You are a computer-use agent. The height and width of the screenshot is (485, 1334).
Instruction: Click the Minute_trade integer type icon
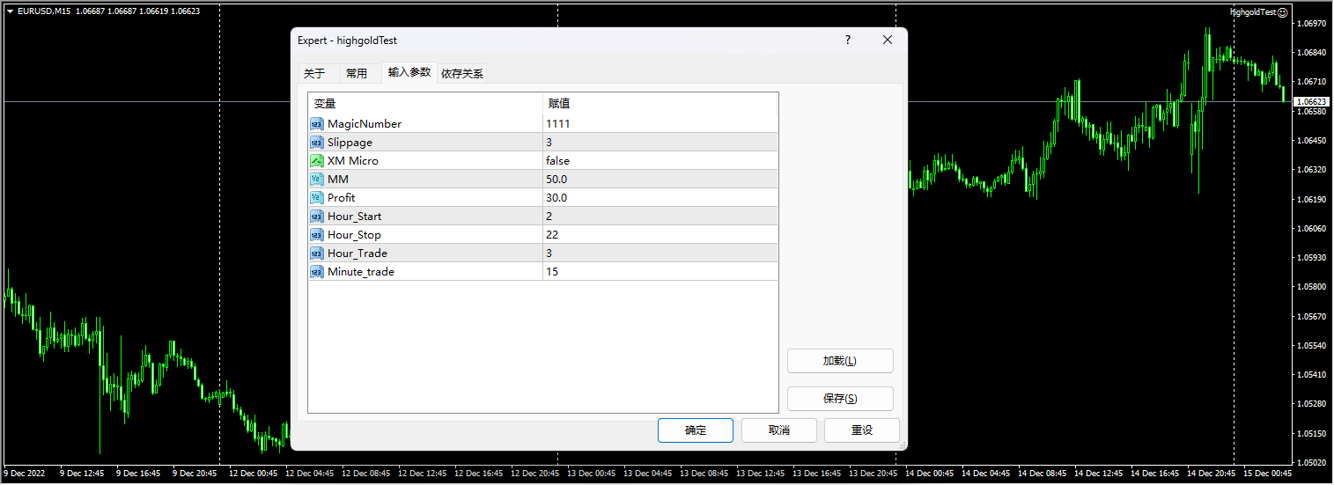(x=317, y=272)
